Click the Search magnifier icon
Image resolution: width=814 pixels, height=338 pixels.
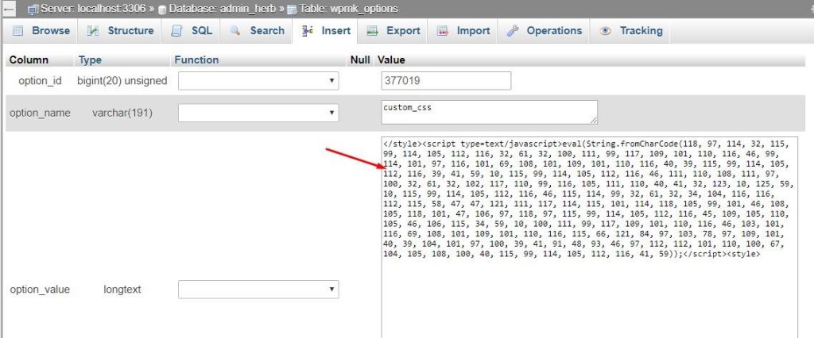click(235, 31)
